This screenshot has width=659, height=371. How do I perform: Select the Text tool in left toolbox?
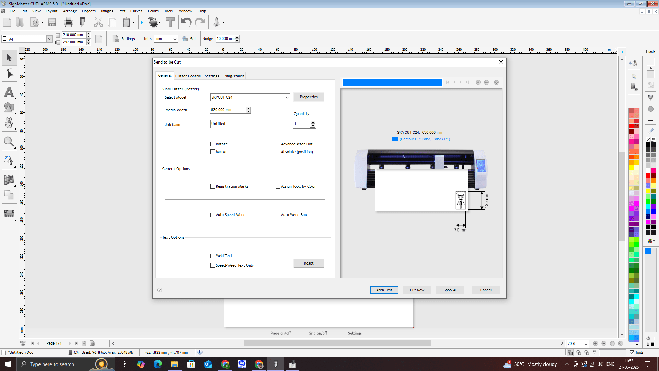click(x=9, y=92)
